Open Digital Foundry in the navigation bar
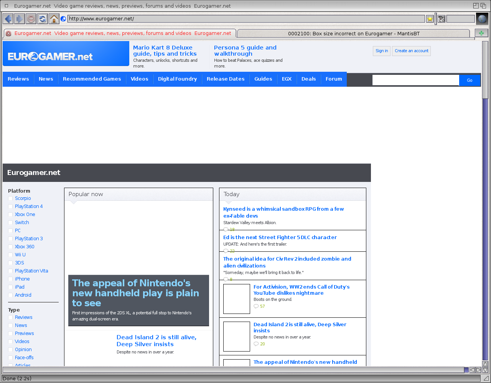491x383 pixels. tap(177, 79)
